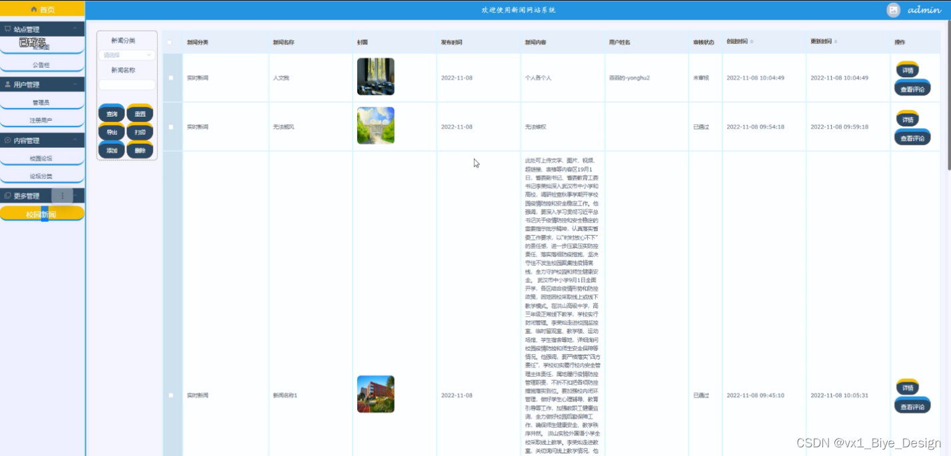Open 校园论坛 in the sidebar

[42, 158]
